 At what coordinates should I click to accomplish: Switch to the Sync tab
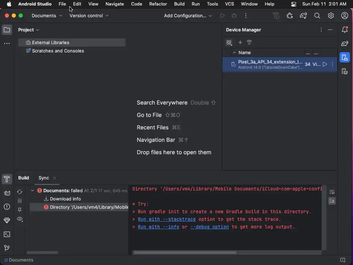44,178
